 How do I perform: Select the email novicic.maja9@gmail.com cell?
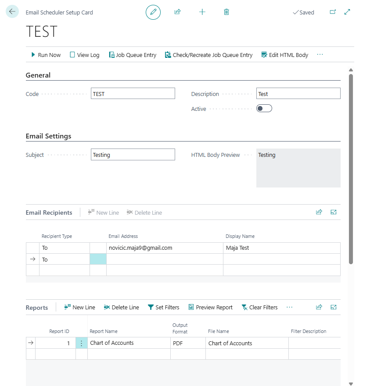165,248
